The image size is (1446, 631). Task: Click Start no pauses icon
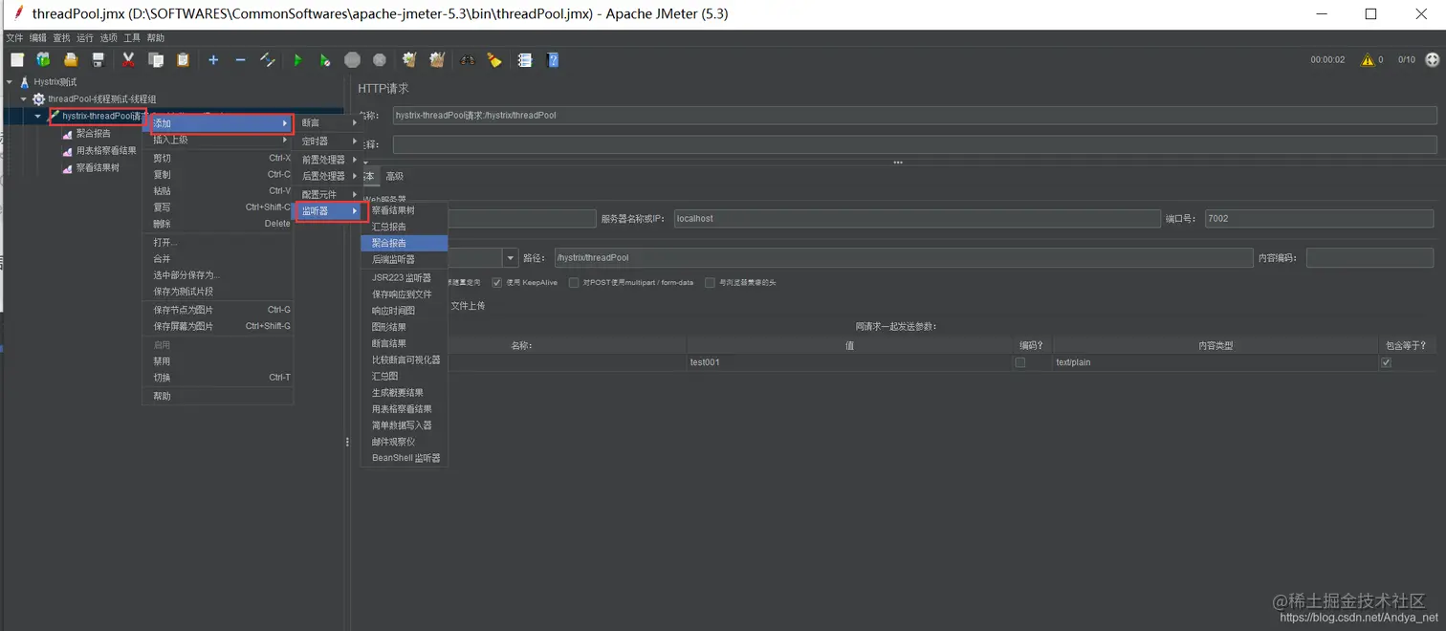(x=325, y=60)
